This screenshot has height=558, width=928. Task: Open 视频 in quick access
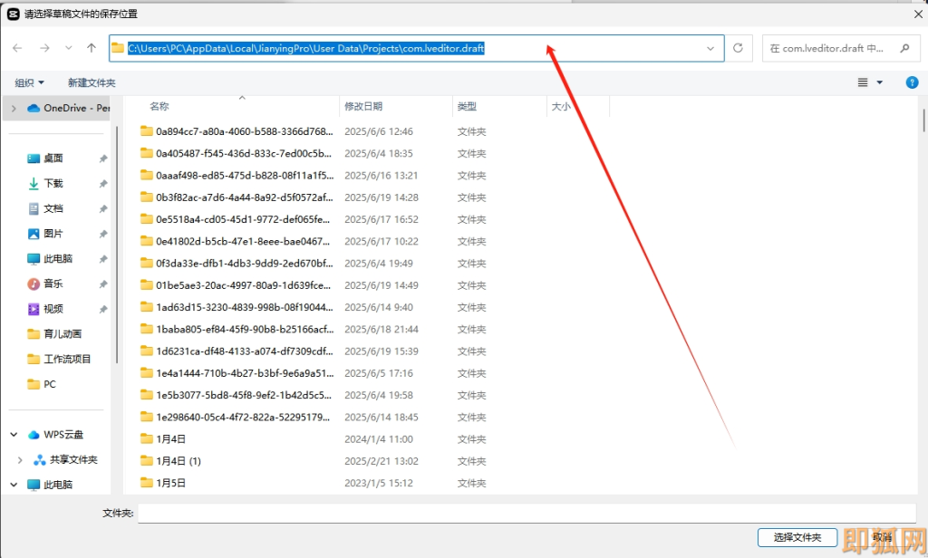45,309
